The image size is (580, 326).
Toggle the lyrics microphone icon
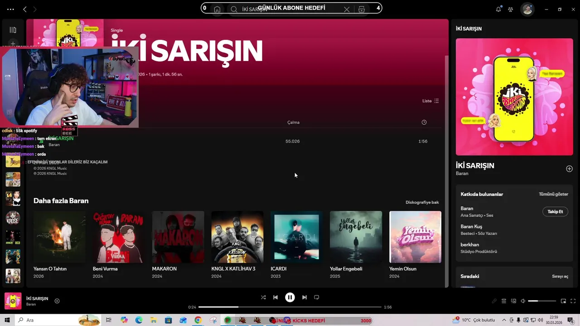click(x=494, y=301)
